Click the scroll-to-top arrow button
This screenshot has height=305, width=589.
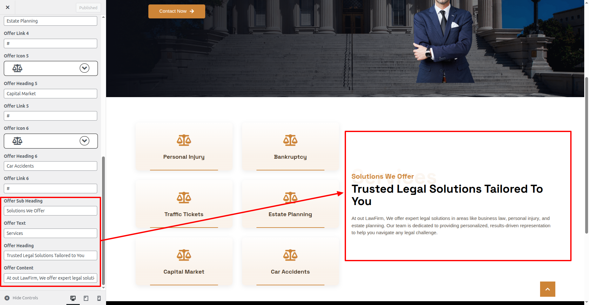547,289
